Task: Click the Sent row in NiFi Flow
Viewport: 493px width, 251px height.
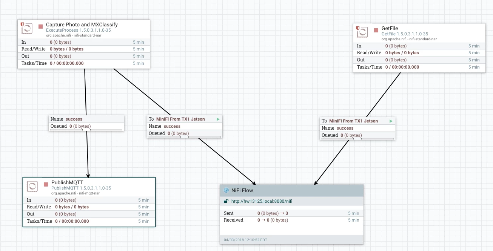Action: [x=291, y=213]
